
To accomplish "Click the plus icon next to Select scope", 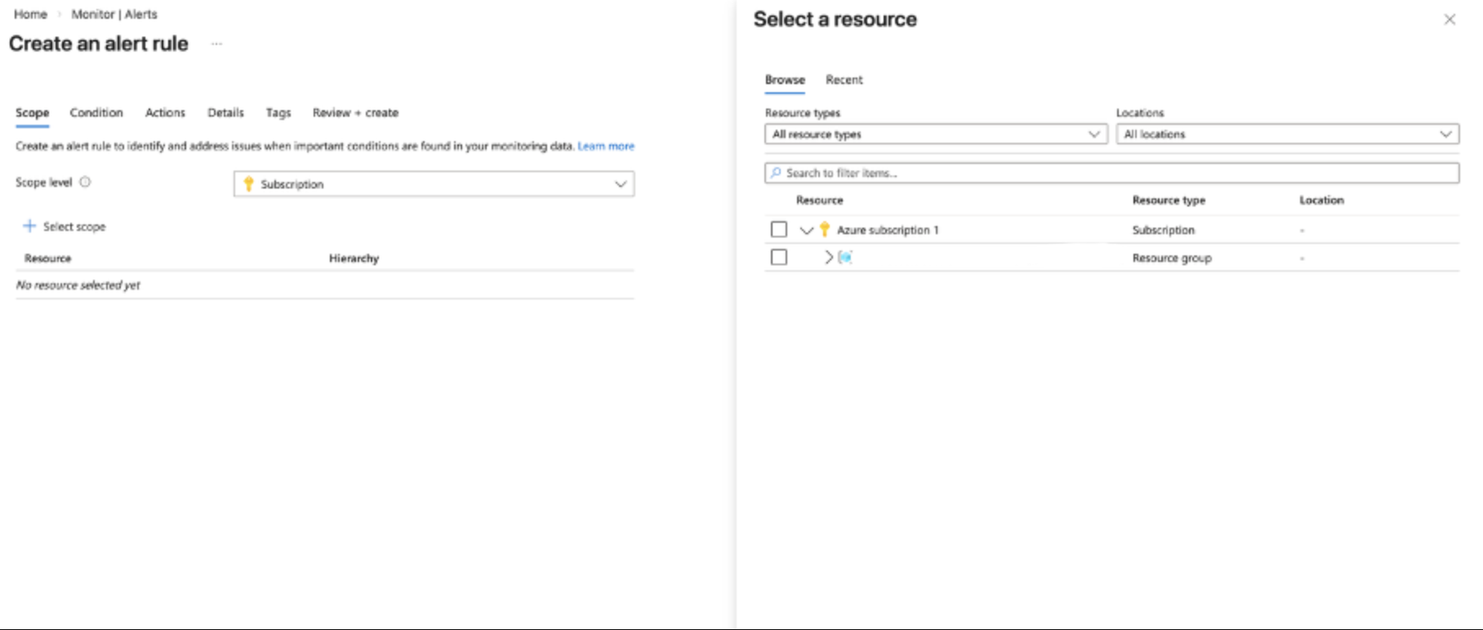I will [29, 226].
